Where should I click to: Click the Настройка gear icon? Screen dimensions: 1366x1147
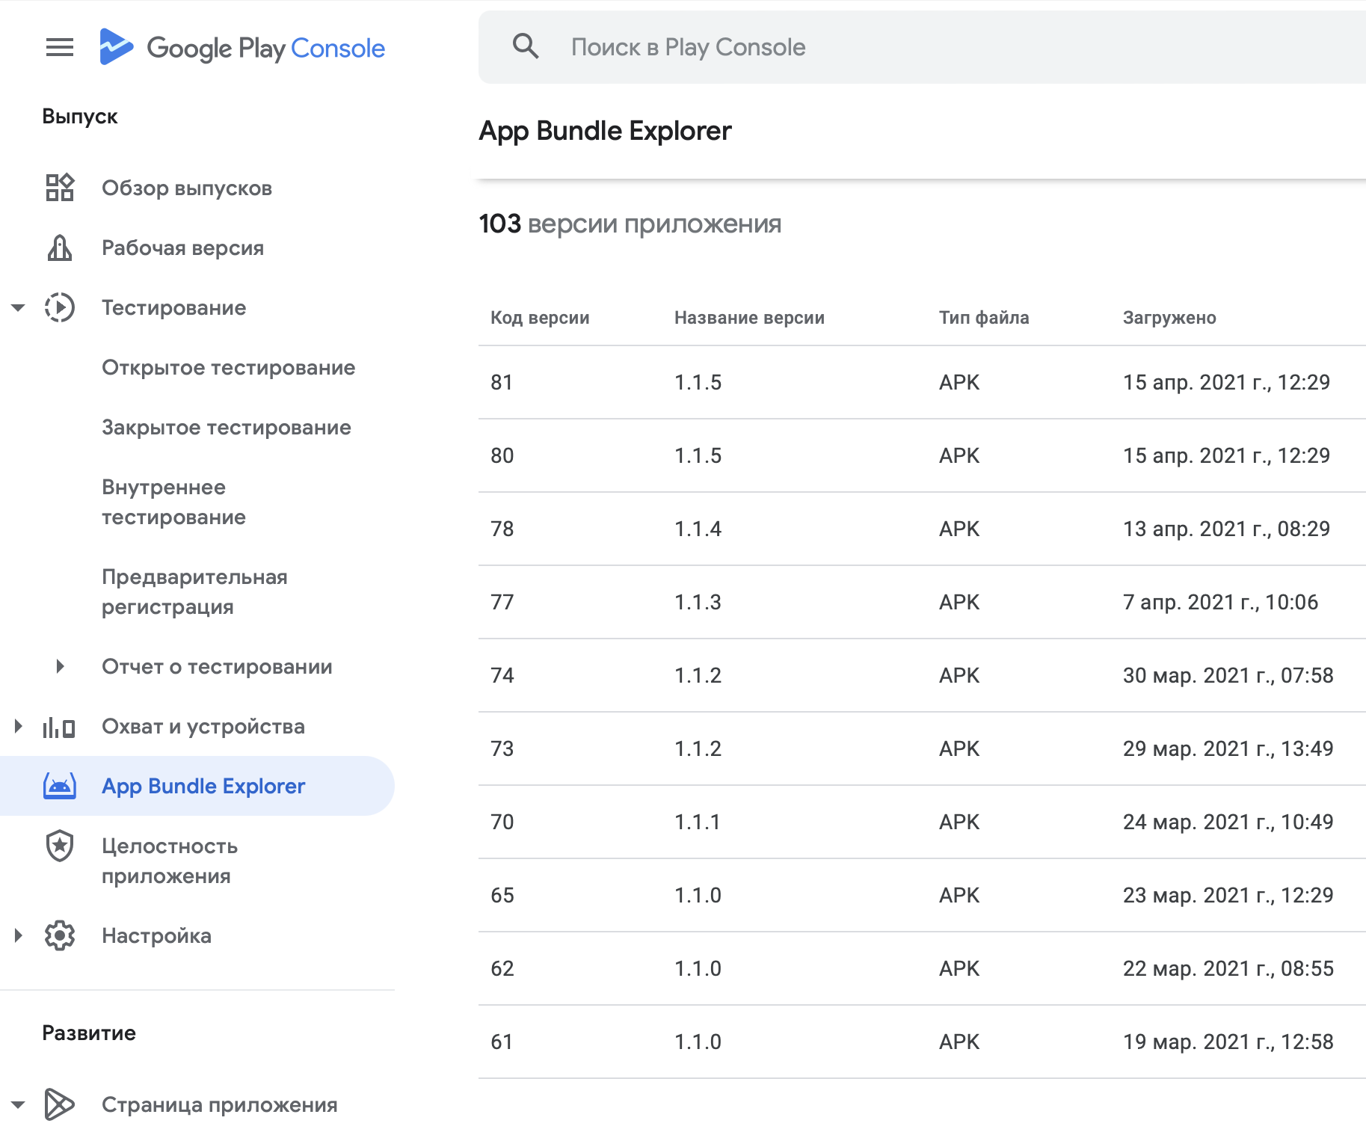click(60, 935)
